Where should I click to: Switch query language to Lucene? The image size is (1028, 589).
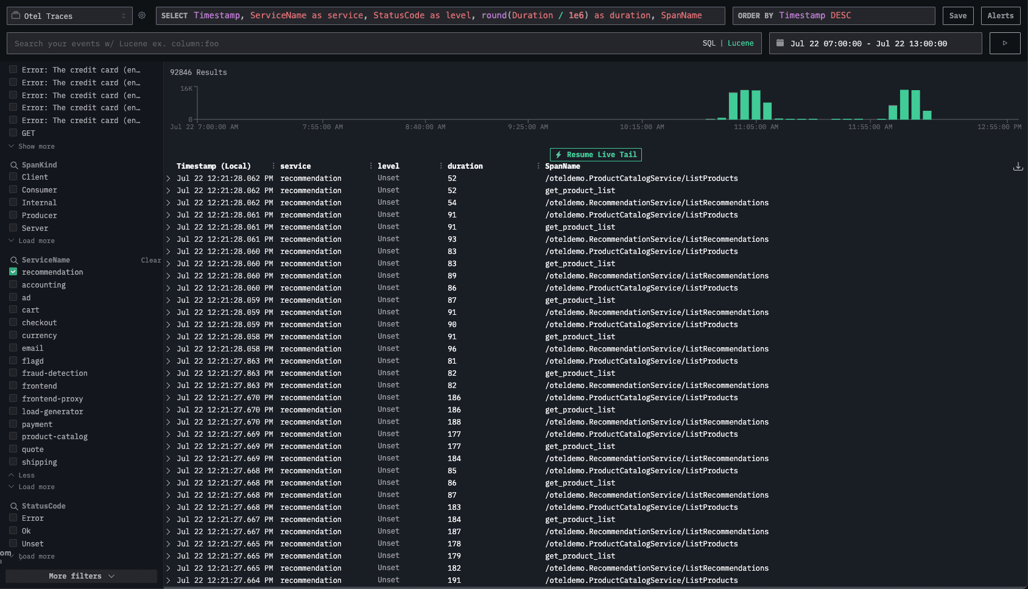[x=741, y=43]
